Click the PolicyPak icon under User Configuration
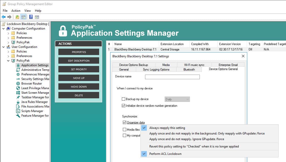 13,61
